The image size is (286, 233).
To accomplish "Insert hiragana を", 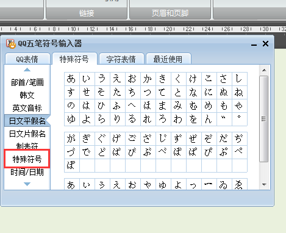I will tap(194, 119).
